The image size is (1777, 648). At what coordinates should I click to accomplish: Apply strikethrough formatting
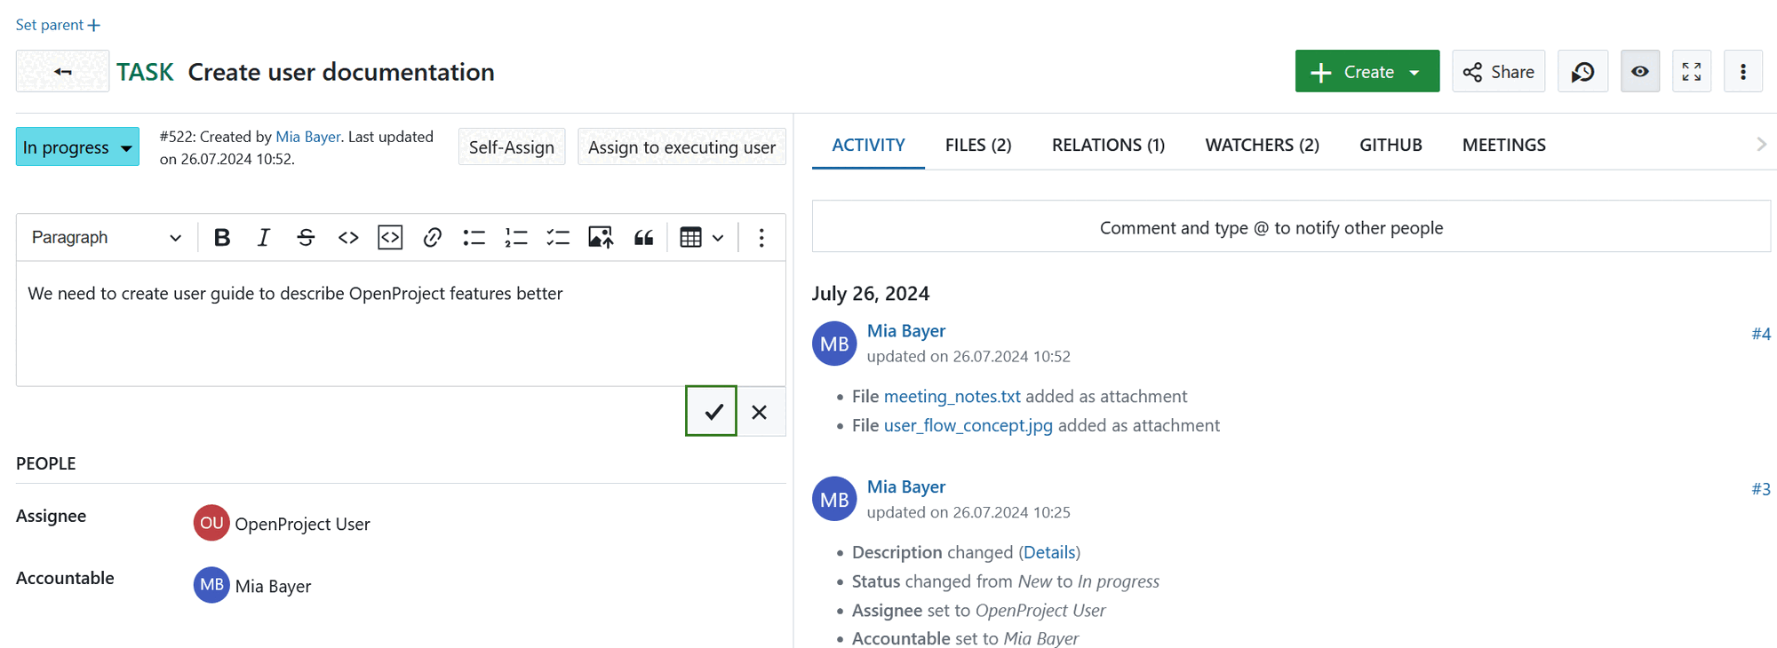306,238
